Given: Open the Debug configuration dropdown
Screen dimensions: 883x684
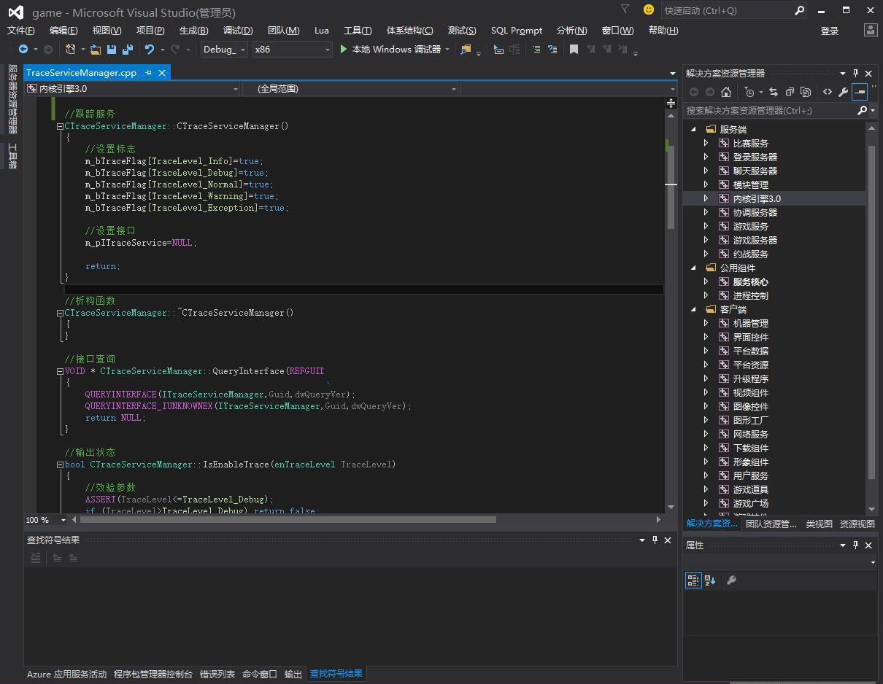Looking at the screenshot, I should 223,50.
